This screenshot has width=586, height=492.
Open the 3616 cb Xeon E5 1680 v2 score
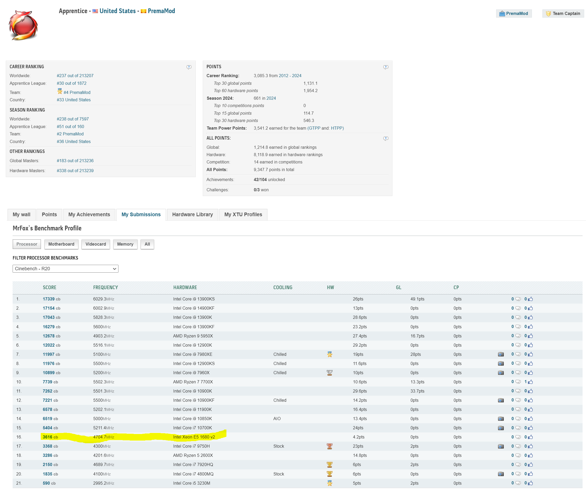coord(50,437)
